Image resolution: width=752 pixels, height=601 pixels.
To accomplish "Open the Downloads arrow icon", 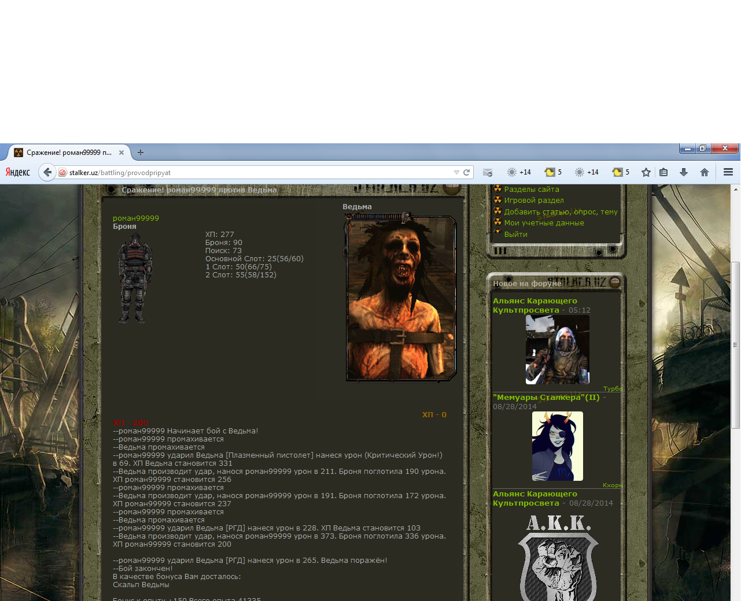I will pyautogui.click(x=683, y=172).
